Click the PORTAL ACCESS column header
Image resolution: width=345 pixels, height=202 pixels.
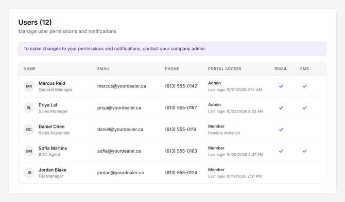[x=225, y=69]
